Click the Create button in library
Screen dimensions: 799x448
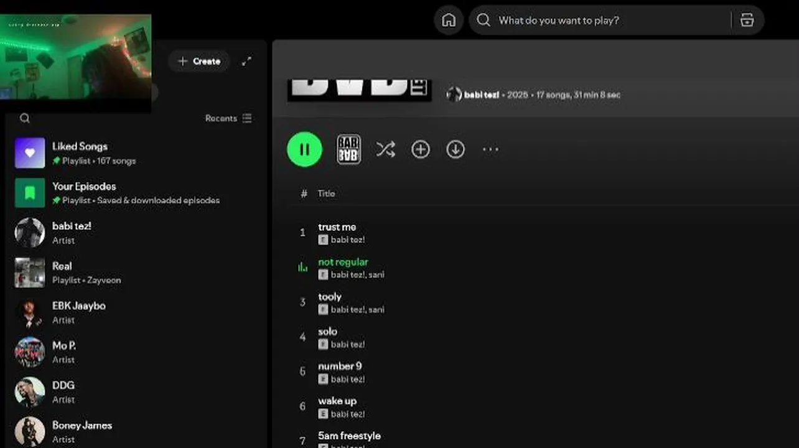point(199,61)
